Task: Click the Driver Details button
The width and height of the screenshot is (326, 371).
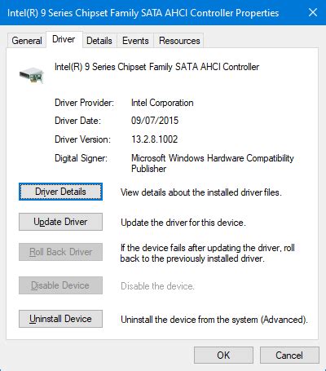Action: [x=60, y=192]
